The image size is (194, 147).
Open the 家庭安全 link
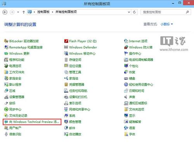[x=15, y=78]
